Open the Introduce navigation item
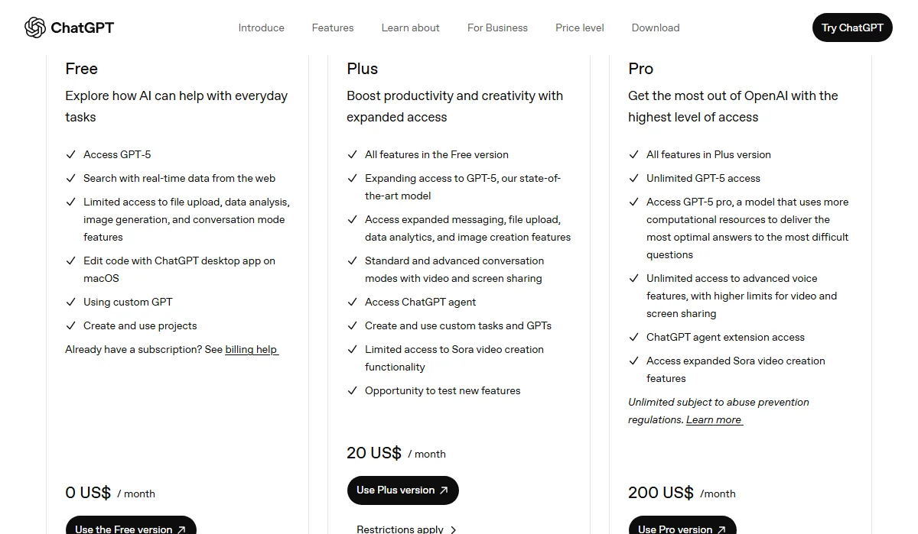918x534 pixels. pos(261,28)
